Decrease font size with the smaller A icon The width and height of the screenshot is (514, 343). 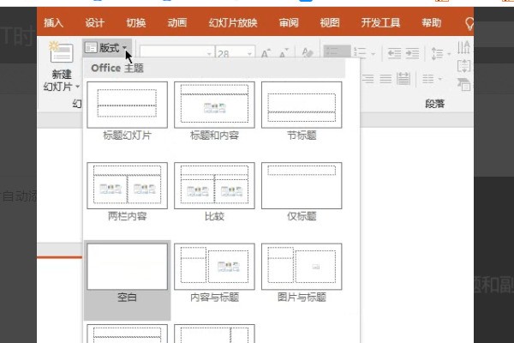click(284, 53)
